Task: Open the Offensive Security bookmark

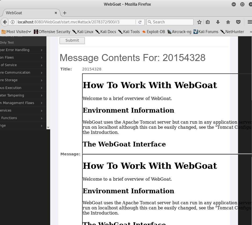Action: tap(52, 32)
